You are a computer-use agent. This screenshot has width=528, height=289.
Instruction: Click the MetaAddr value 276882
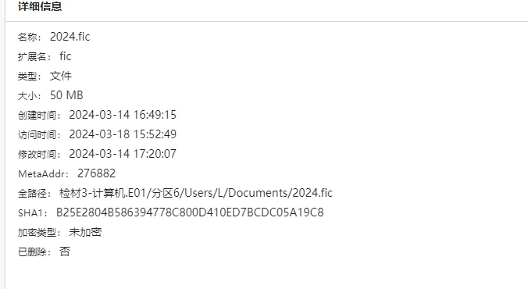[96, 173]
